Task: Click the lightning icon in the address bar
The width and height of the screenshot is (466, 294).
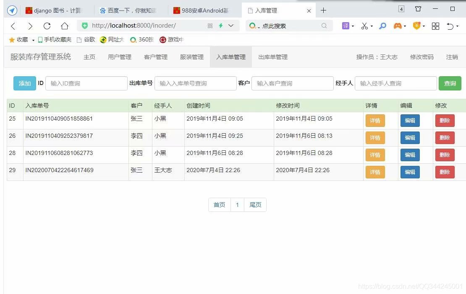Action: pos(220,26)
